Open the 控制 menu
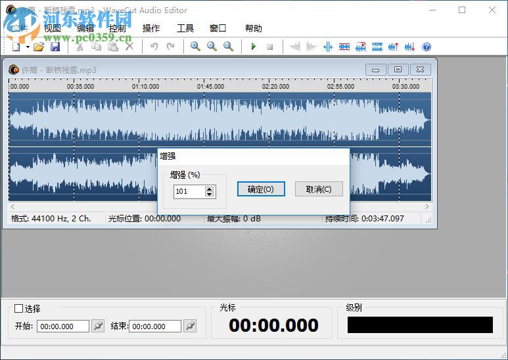Screen dimensions: 508x360 [117, 28]
